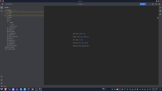Click the show desktop icon at taskbar end
The width and height of the screenshot is (162, 91).
pos(160,89)
